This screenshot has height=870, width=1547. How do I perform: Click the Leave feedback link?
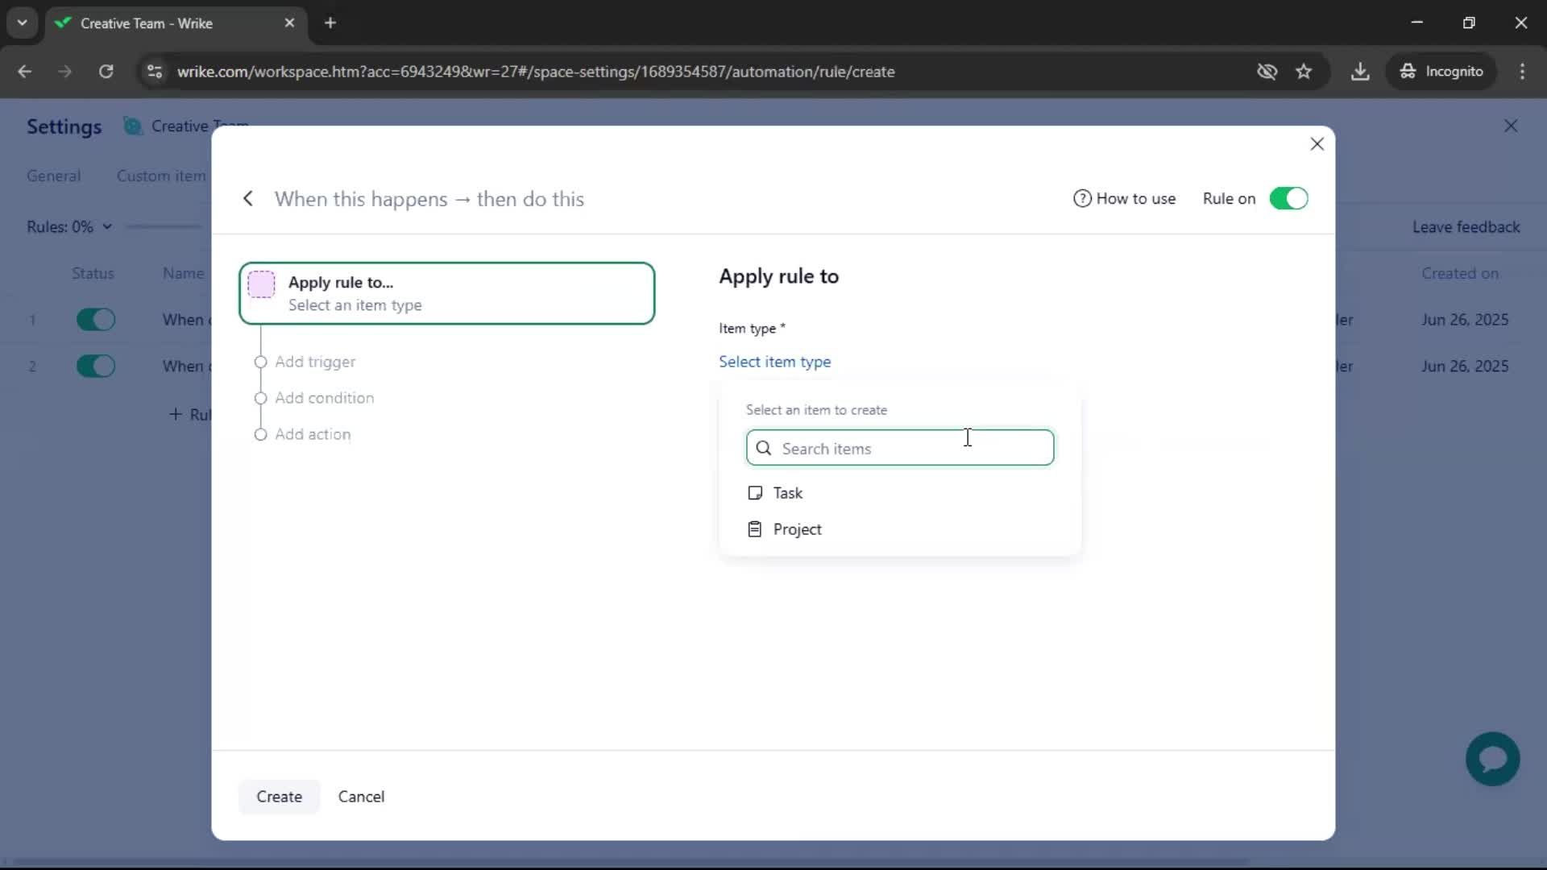click(1466, 227)
